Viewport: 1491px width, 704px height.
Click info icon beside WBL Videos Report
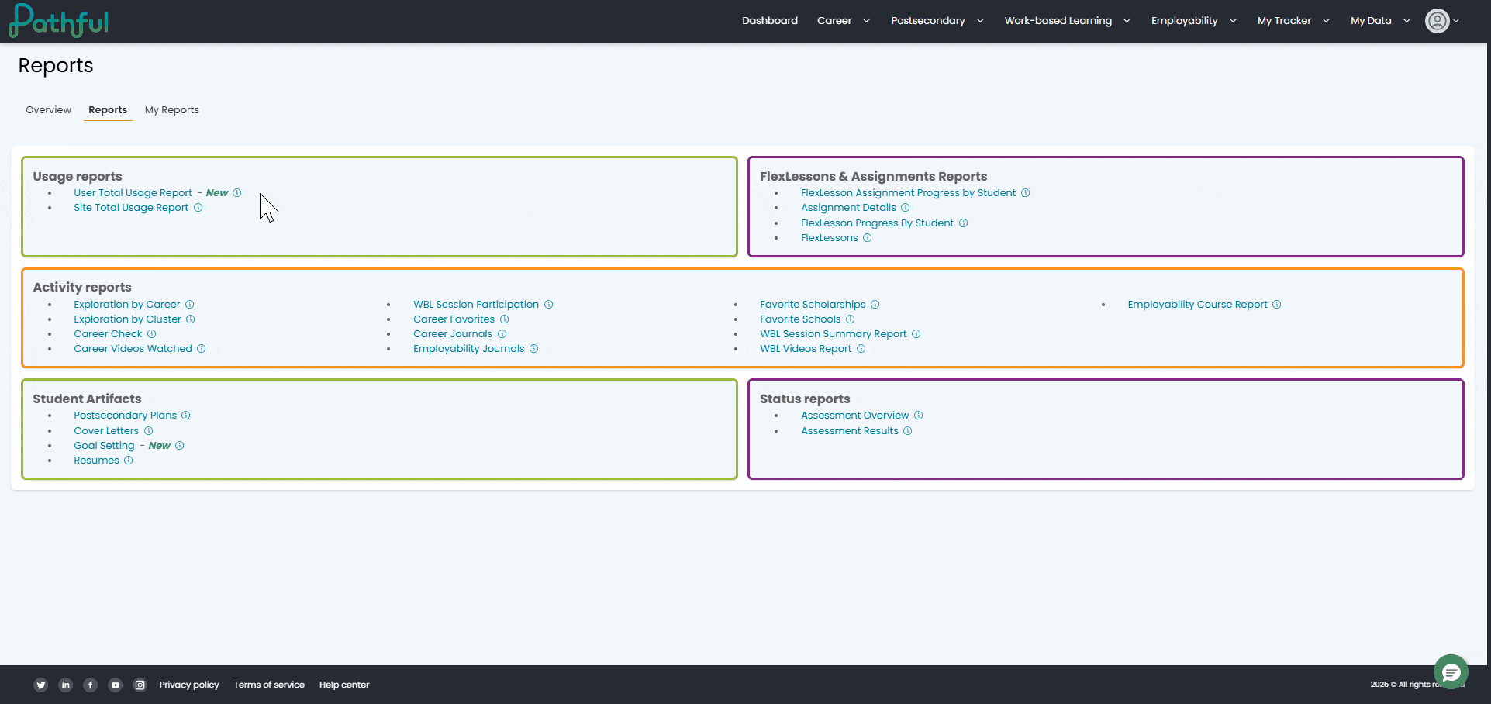coord(861,349)
